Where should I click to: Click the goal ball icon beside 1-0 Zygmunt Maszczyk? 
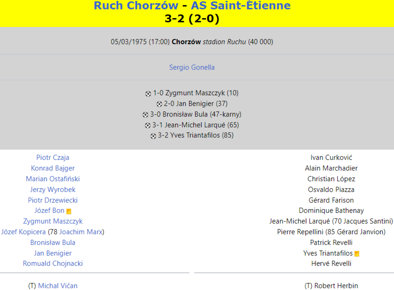(148, 94)
